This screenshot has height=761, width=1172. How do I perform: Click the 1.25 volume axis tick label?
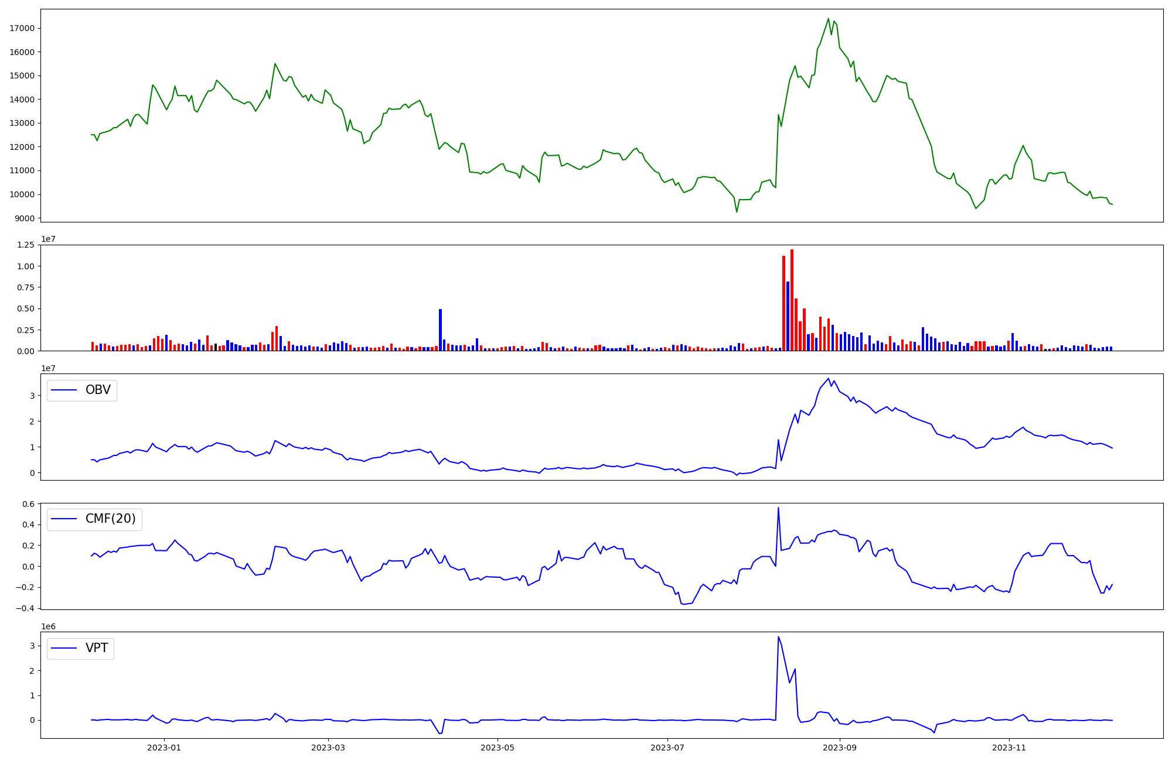coord(26,245)
